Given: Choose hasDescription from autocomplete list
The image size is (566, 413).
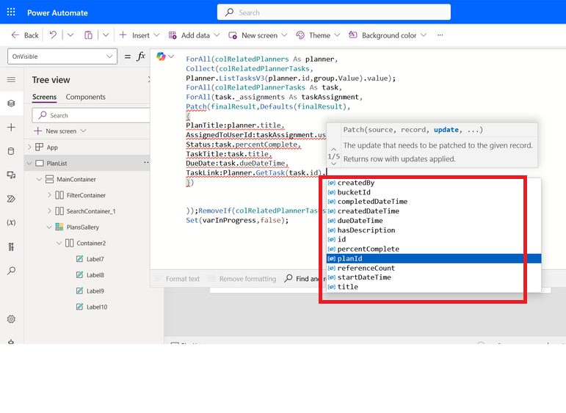Looking at the screenshot, I should coord(434,230).
